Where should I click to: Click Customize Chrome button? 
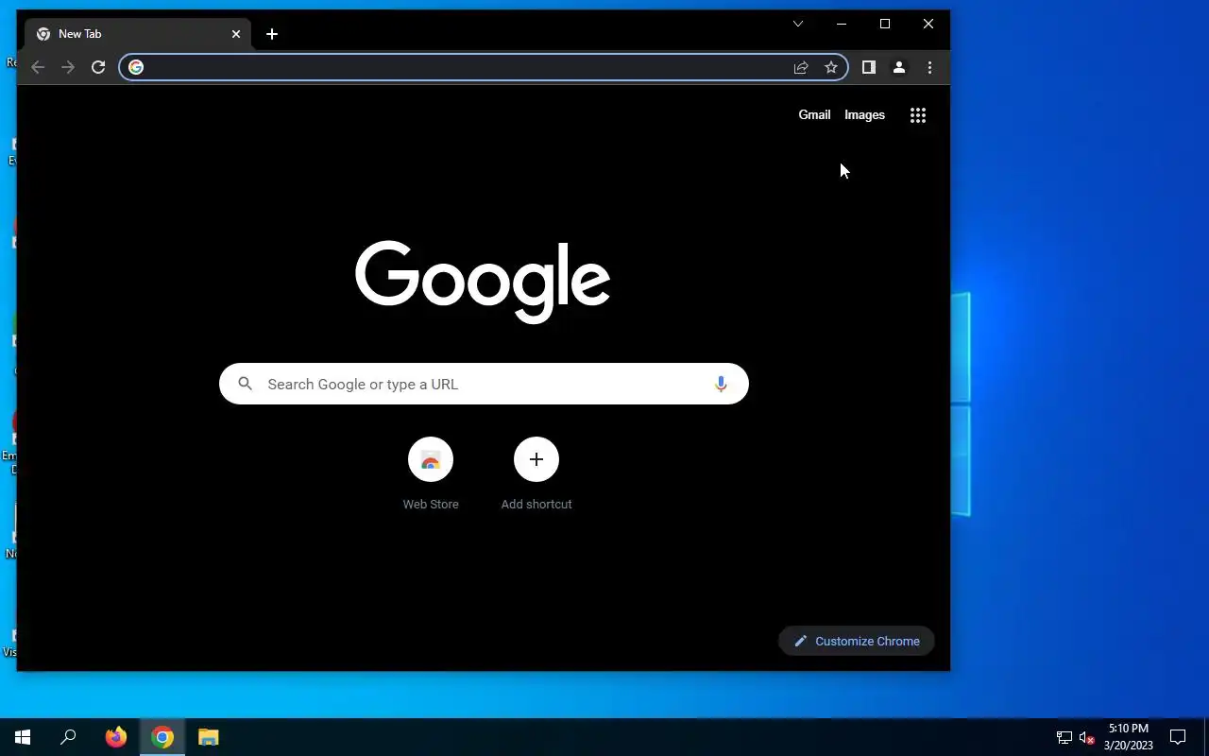(x=857, y=641)
